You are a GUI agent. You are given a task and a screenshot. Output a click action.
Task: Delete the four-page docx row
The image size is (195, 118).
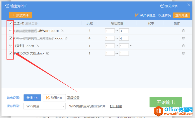coord(183,38)
